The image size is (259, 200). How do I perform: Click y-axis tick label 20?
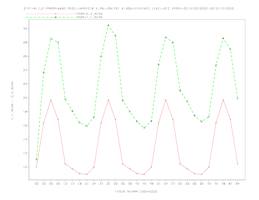pyautogui.click(x=25, y=98)
